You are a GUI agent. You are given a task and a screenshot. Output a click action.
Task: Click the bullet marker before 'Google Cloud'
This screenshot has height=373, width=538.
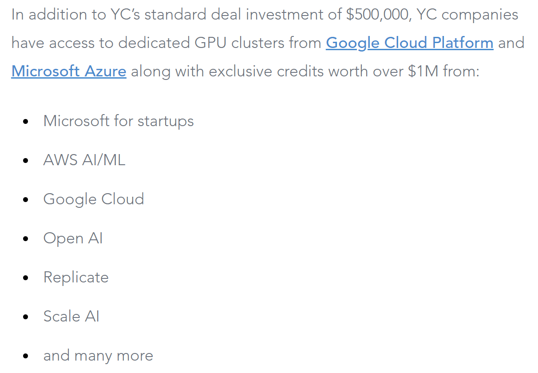click(26, 200)
